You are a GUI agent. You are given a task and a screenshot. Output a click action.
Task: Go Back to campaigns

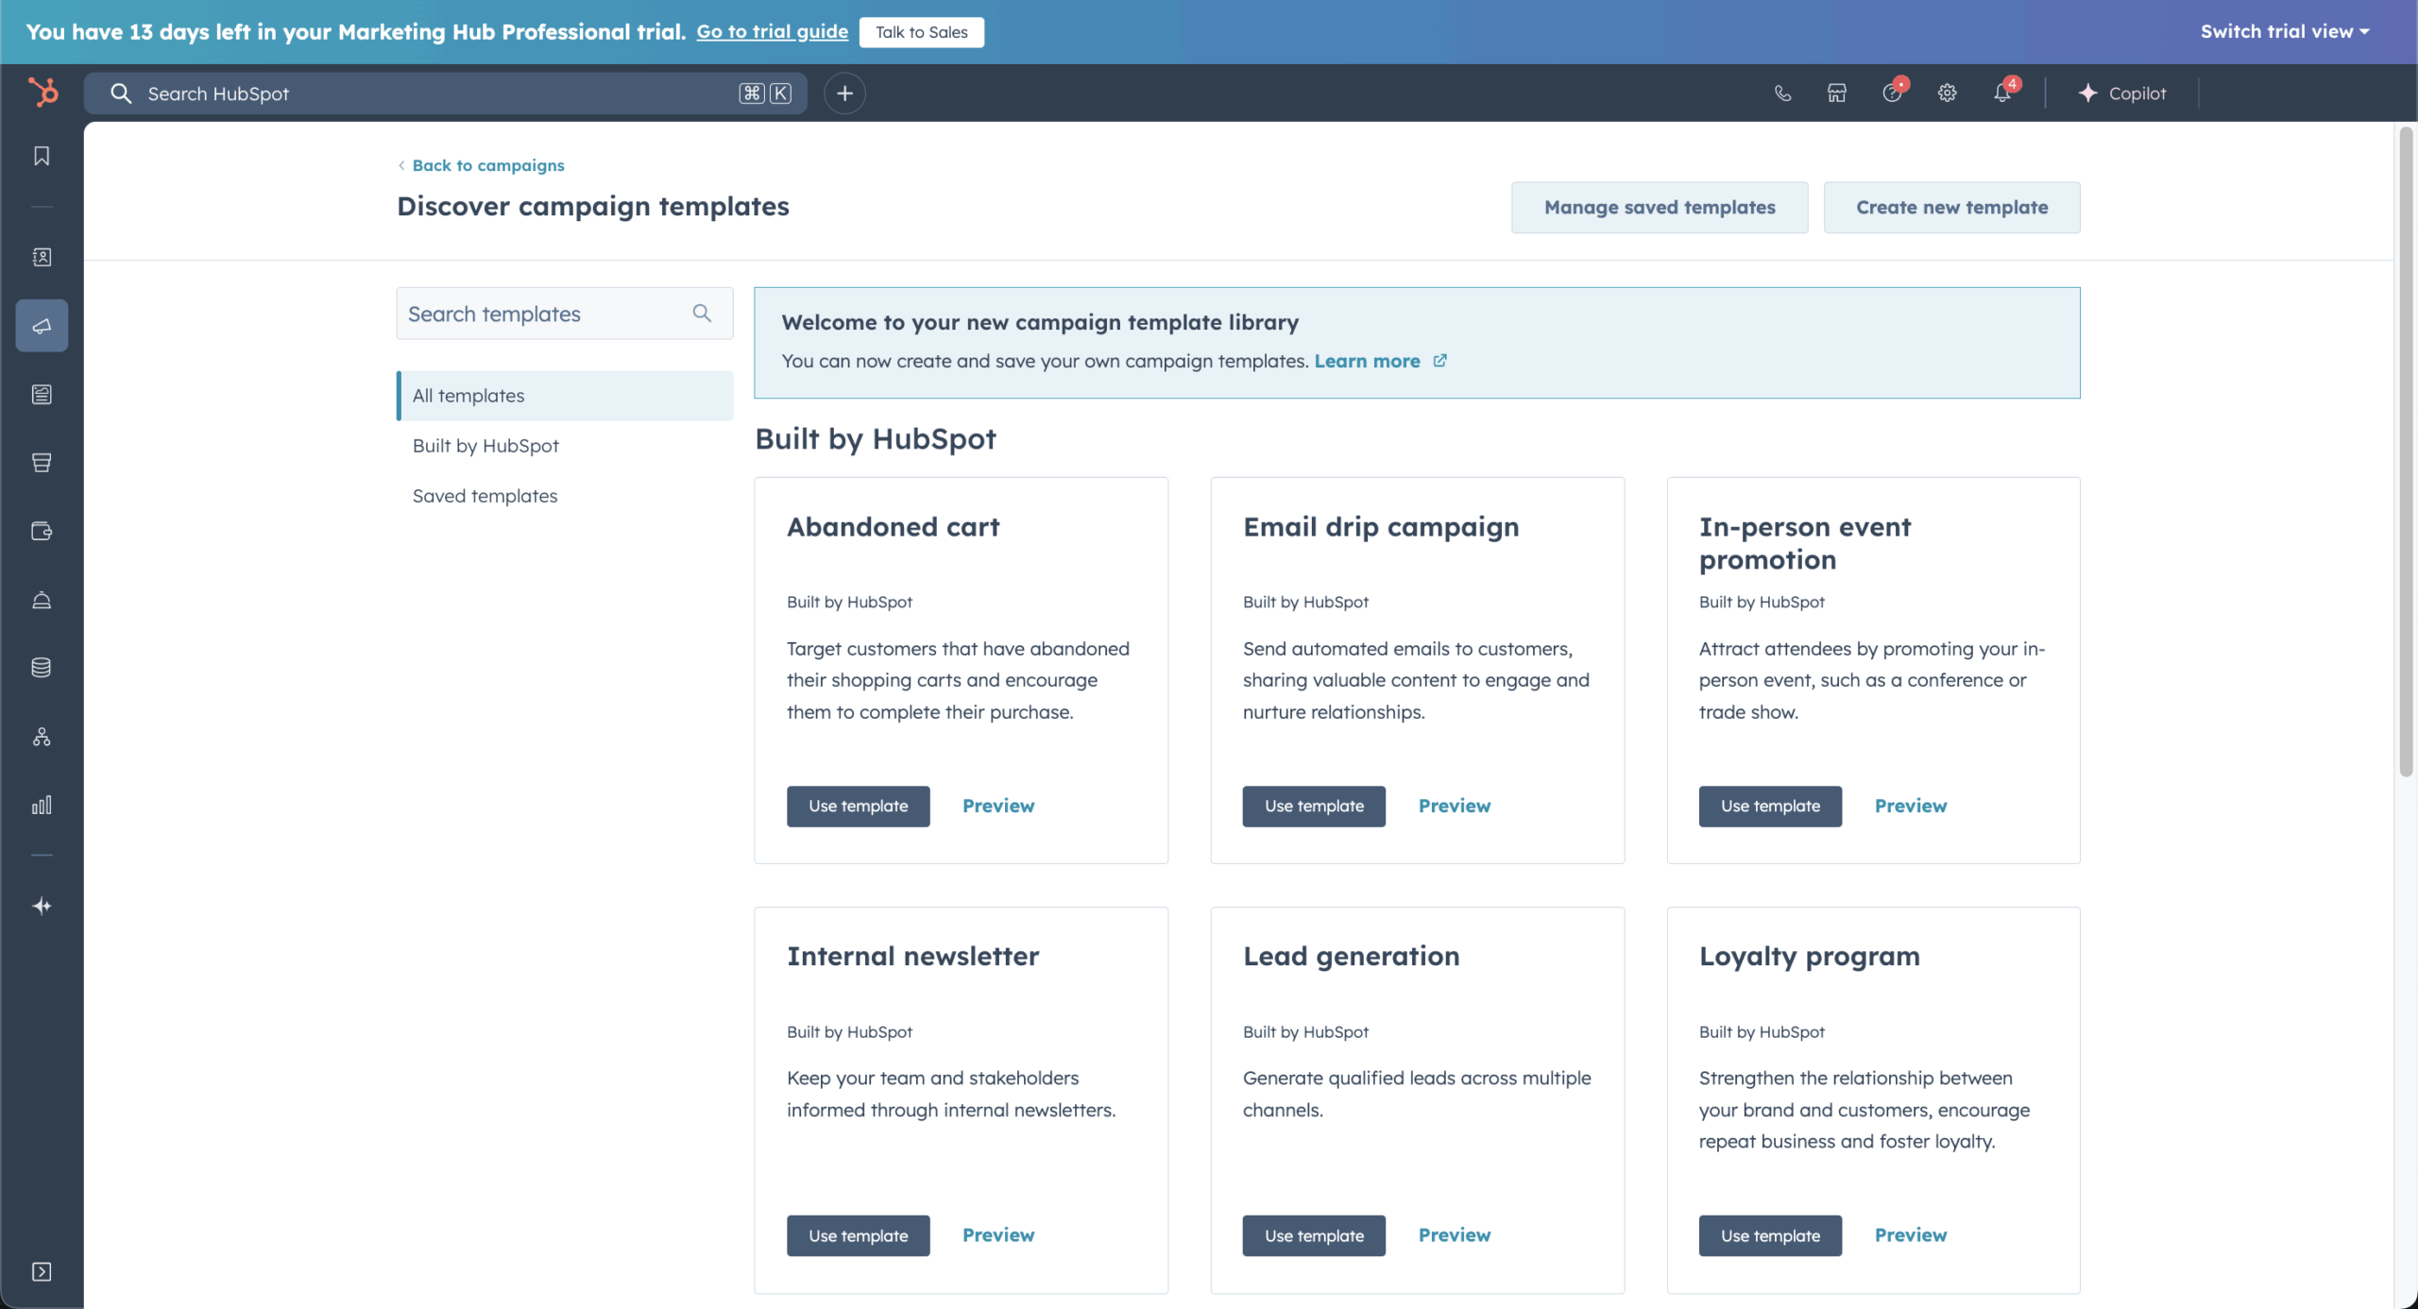click(481, 165)
